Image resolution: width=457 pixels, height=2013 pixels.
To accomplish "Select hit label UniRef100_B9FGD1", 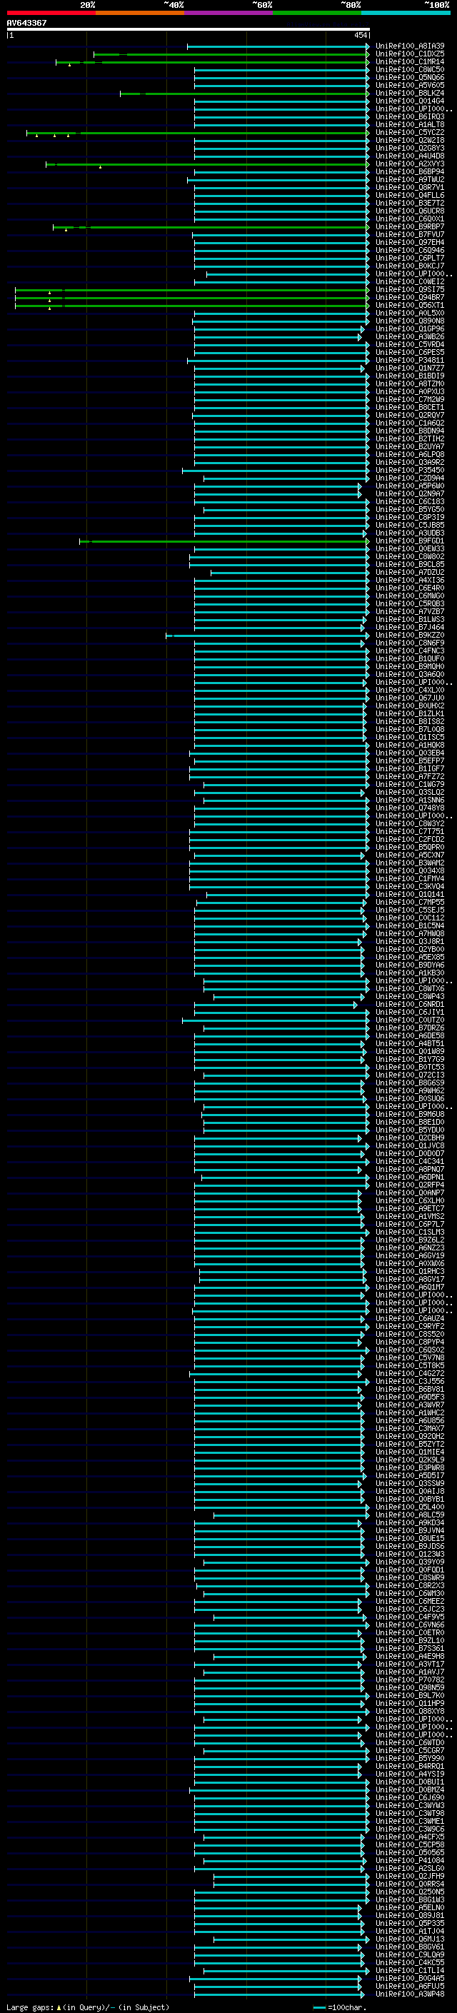I will coord(410,541).
